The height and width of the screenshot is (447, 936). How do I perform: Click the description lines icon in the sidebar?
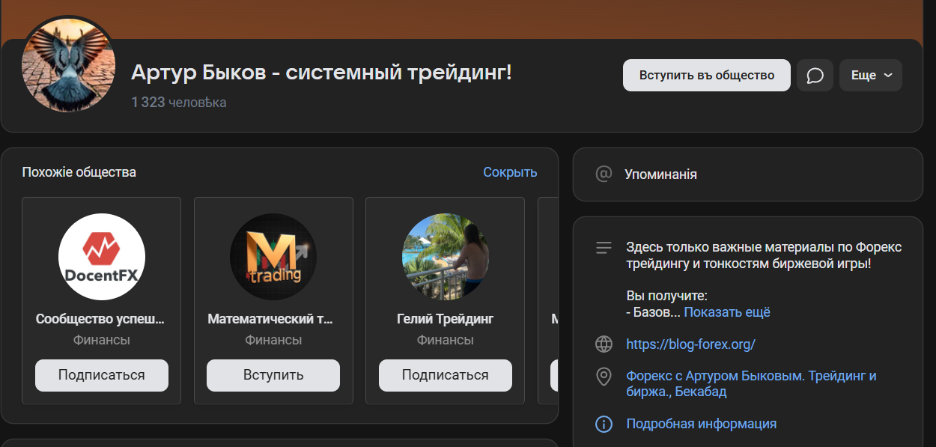coord(604,247)
